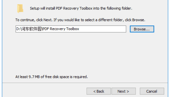
Task: Place cursor on "PDF Recovery Toolbox" in path
Action: click(x=61, y=29)
